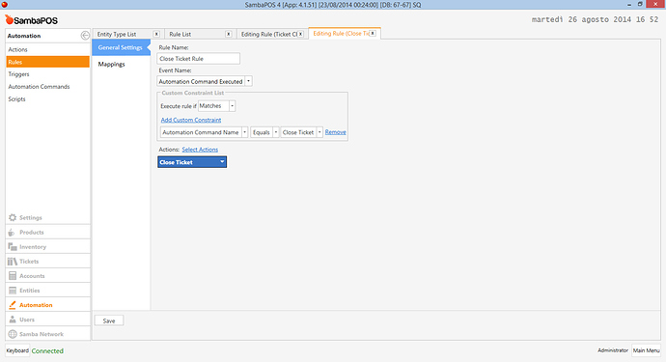The width and height of the screenshot is (666, 362).
Task: Collapse the Automation panel with the back arrow icon
Action: point(85,36)
